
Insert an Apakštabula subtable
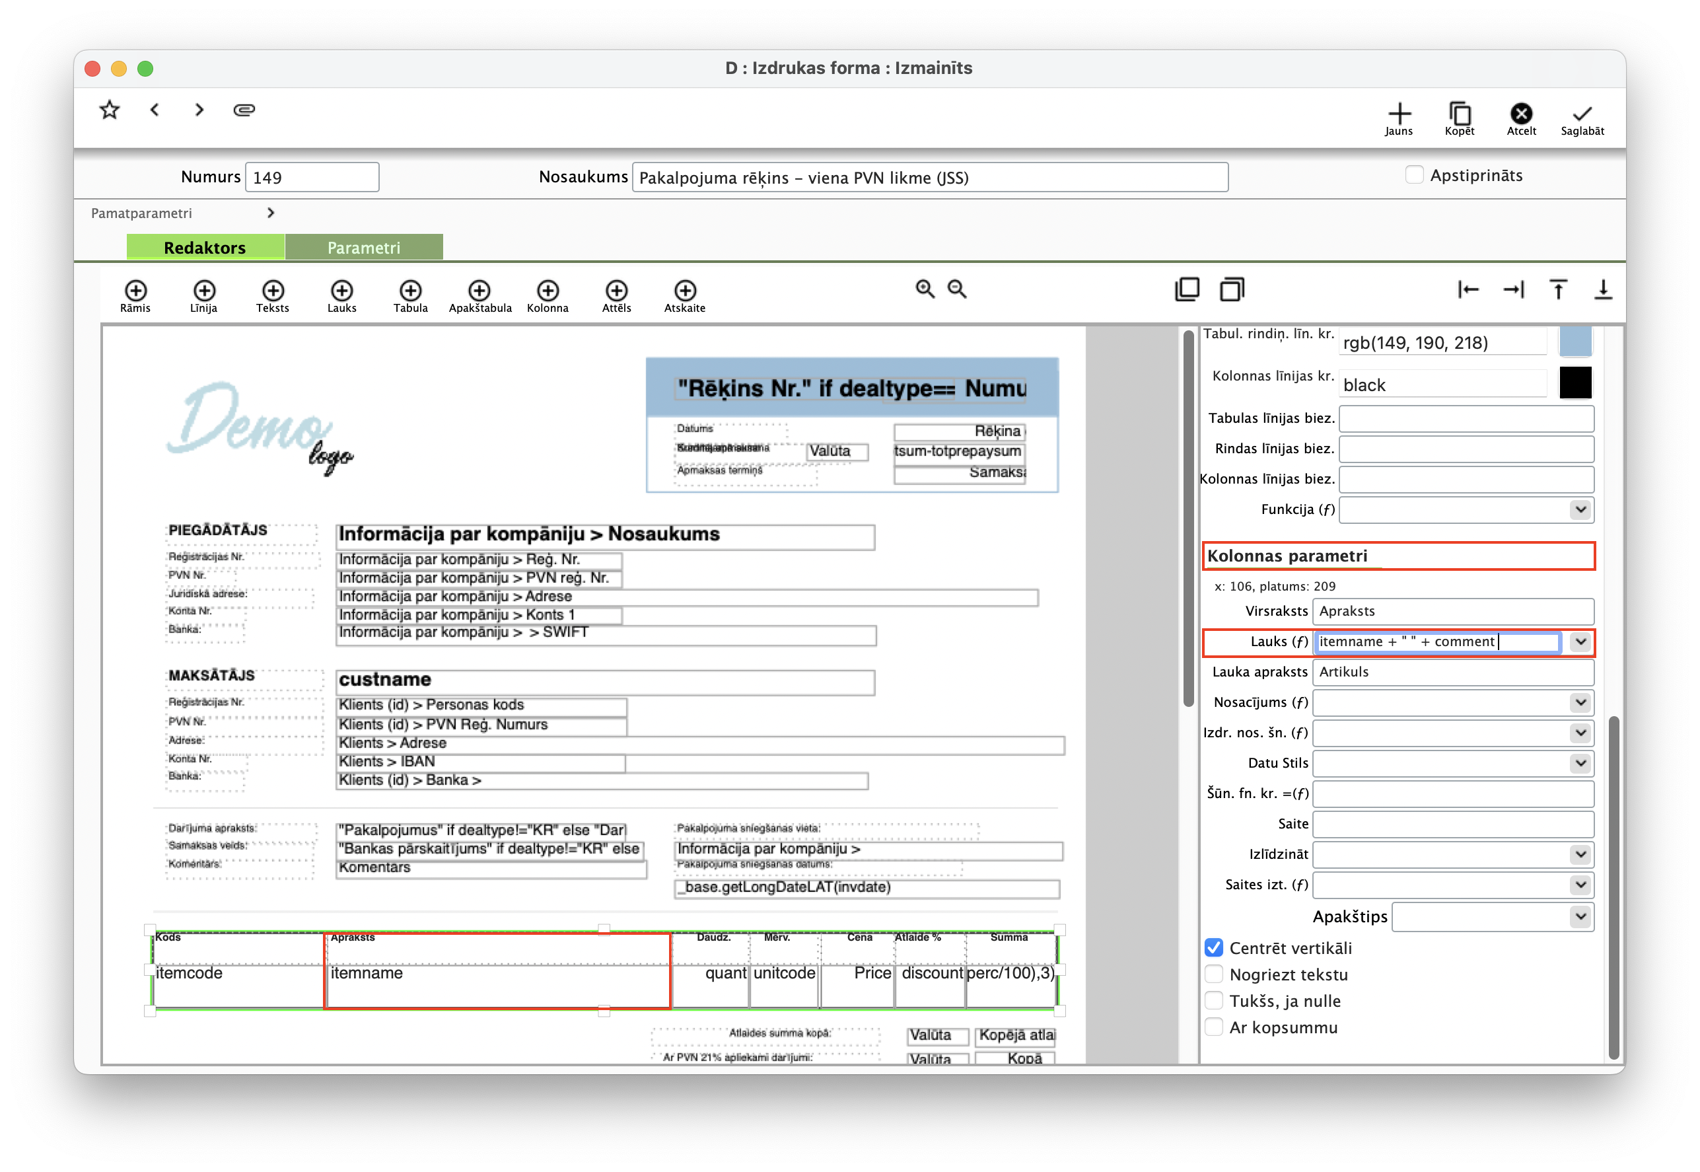479,297
